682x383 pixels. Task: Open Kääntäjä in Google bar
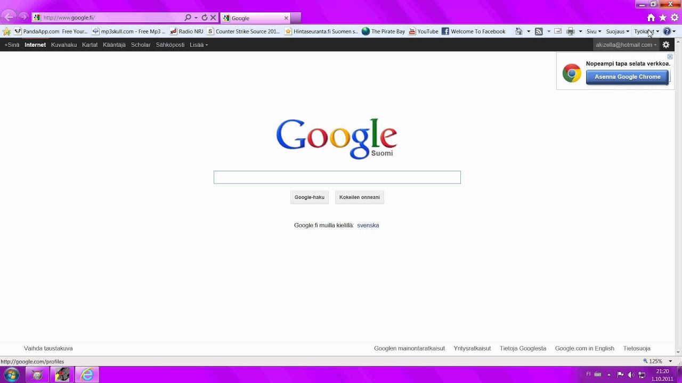click(x=114, y=45)
